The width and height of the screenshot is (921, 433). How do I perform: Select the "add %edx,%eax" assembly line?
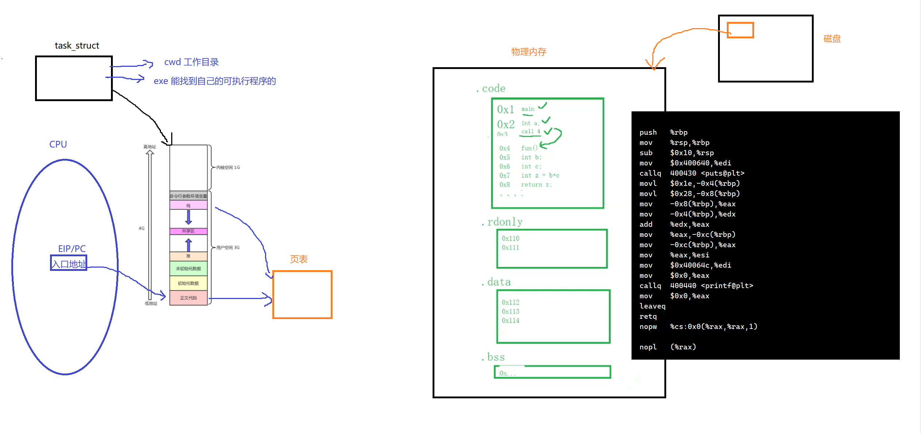(674, 225)
